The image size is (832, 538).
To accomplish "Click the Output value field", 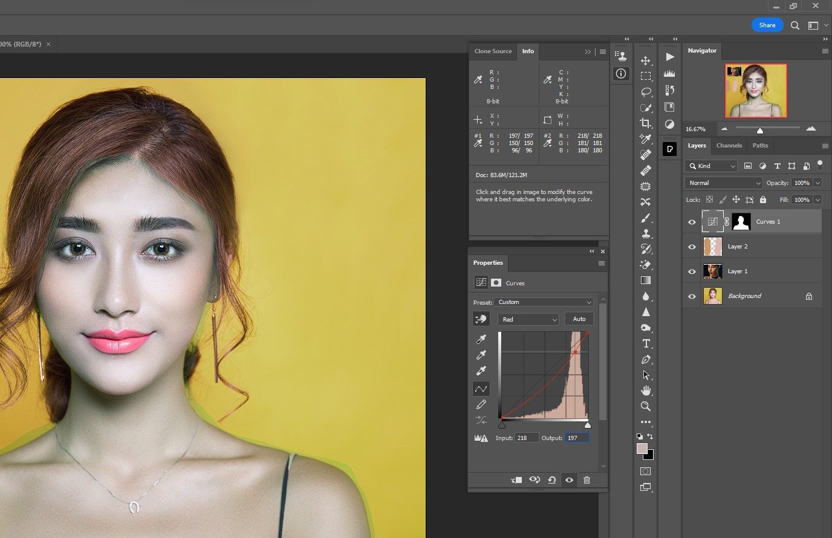I will point(577,438).
